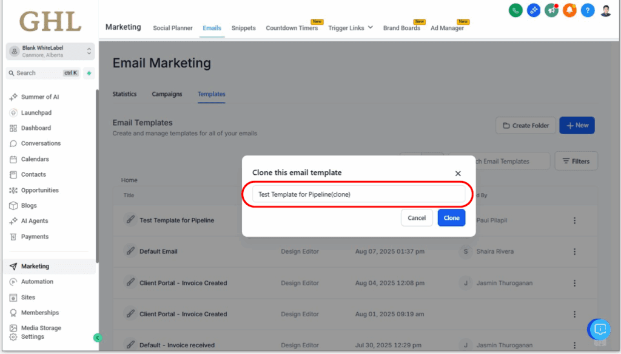Click the sidebar Search box

44,73
